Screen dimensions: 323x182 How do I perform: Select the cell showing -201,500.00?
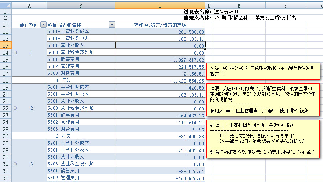pos(160,32)
